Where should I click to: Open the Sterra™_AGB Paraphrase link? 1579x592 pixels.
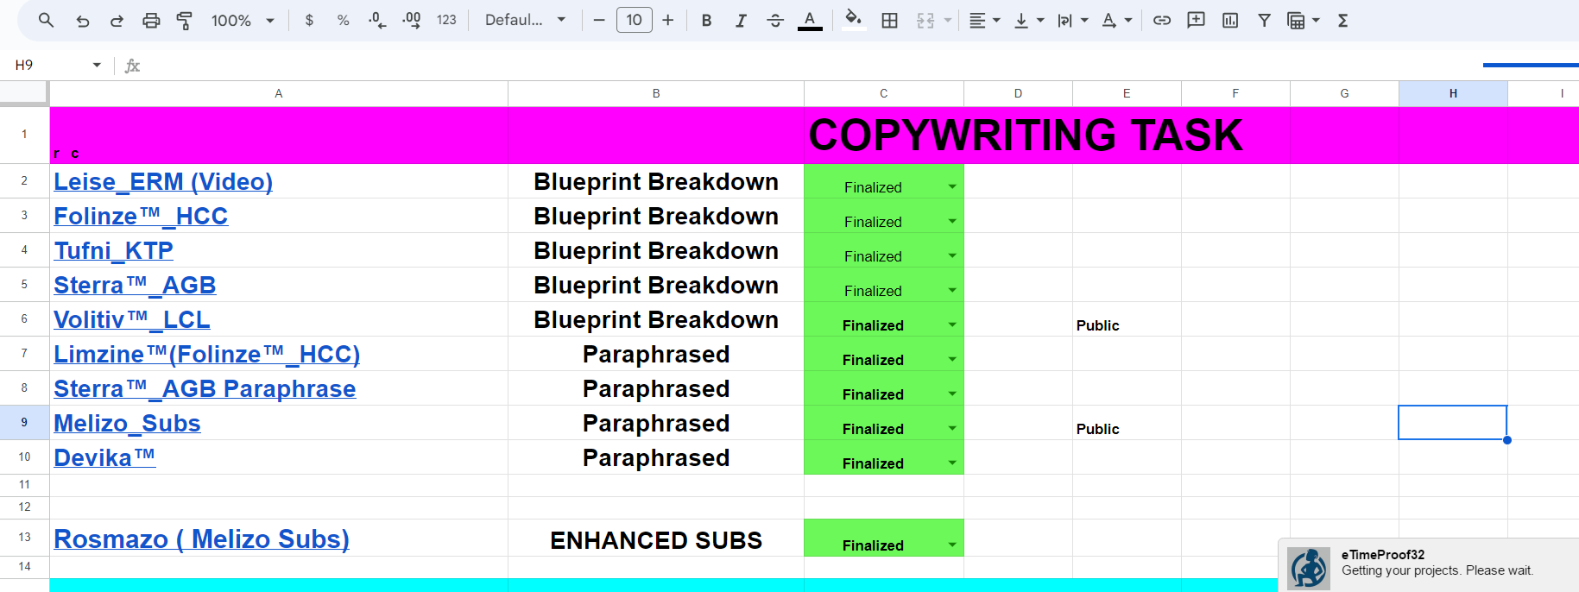[205, 388]
